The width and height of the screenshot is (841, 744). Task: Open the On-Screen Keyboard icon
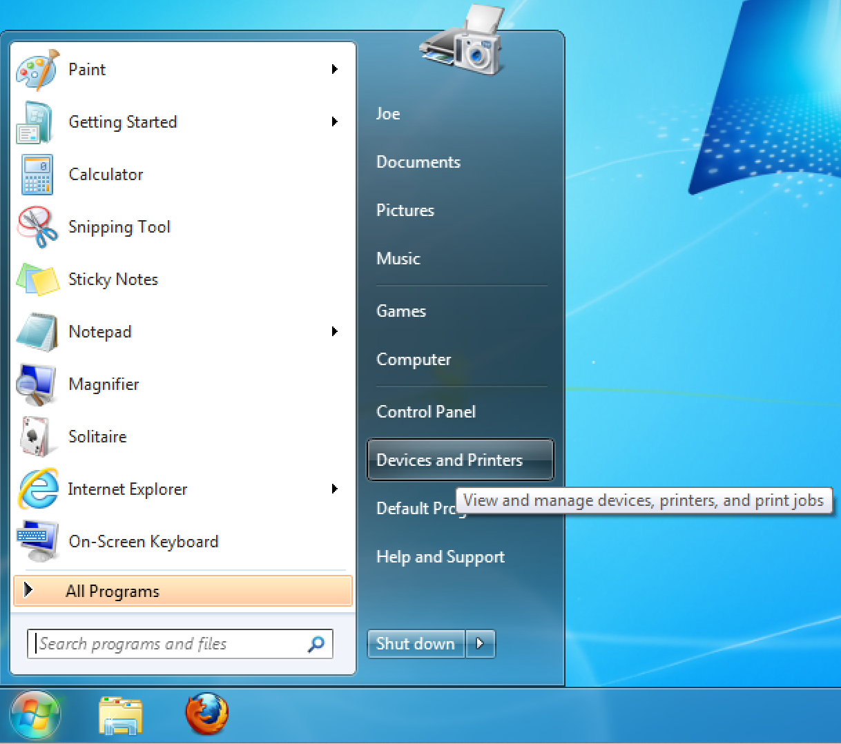click(37, 542)
